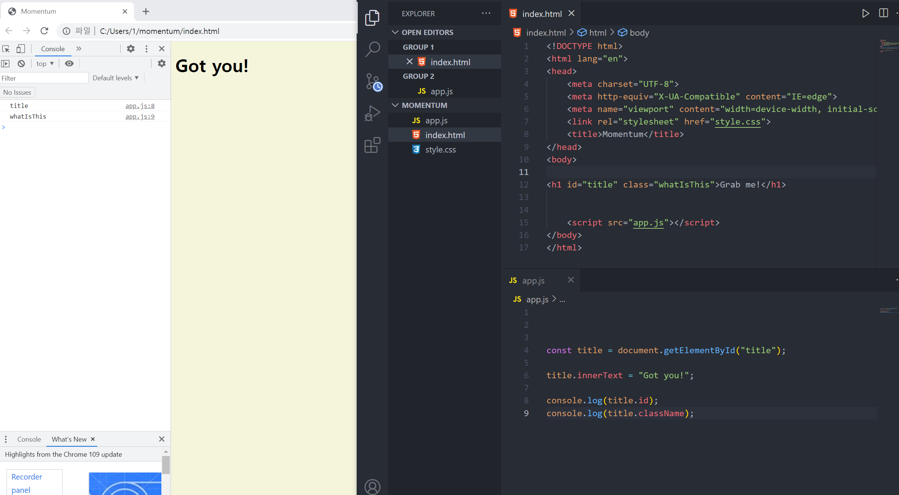Click the VS Code Accounts icon
This screenshot has width=899, height=495.
point(372,486)
